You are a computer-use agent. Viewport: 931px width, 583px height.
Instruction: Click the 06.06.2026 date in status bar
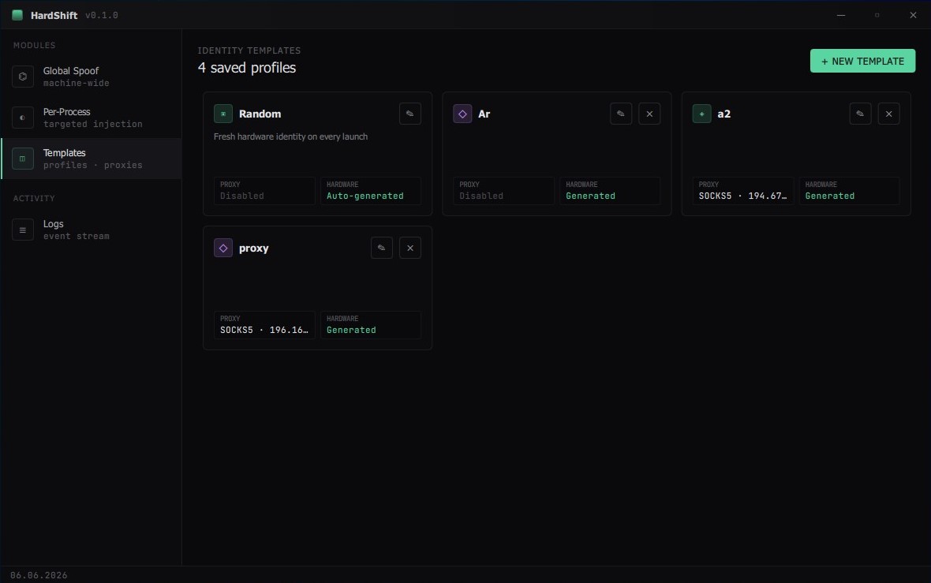pos(39,575)
